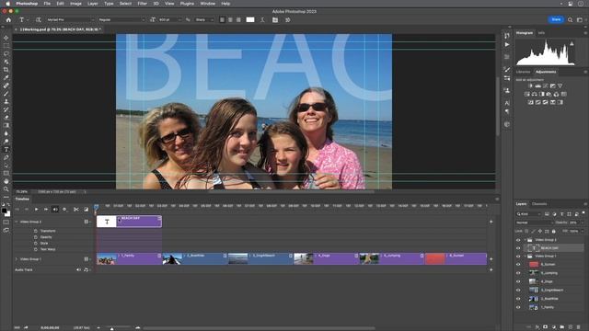Click the center text alignment icon
The width and height of the screenshot is (589, 331).
[230, 20]
